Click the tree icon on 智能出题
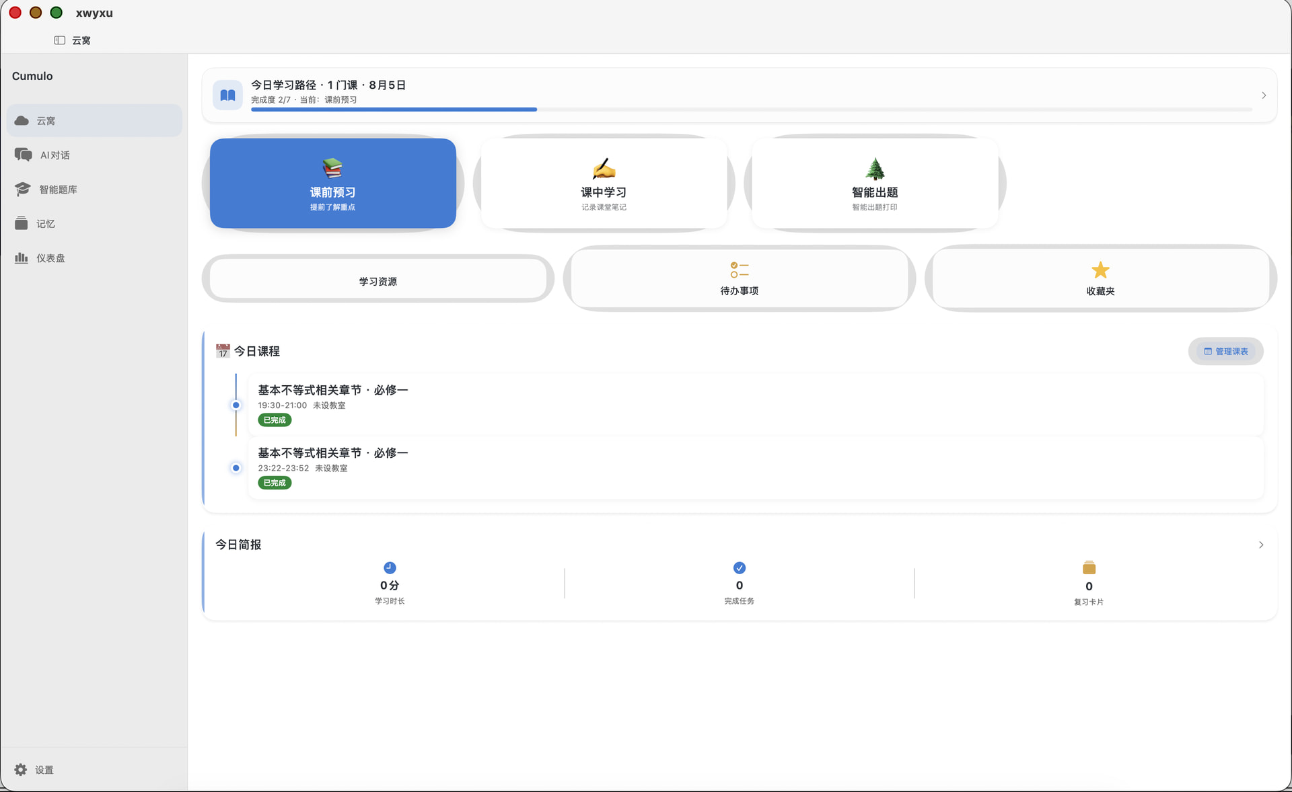Screen dimensions: 1292x792 [875, 168]
